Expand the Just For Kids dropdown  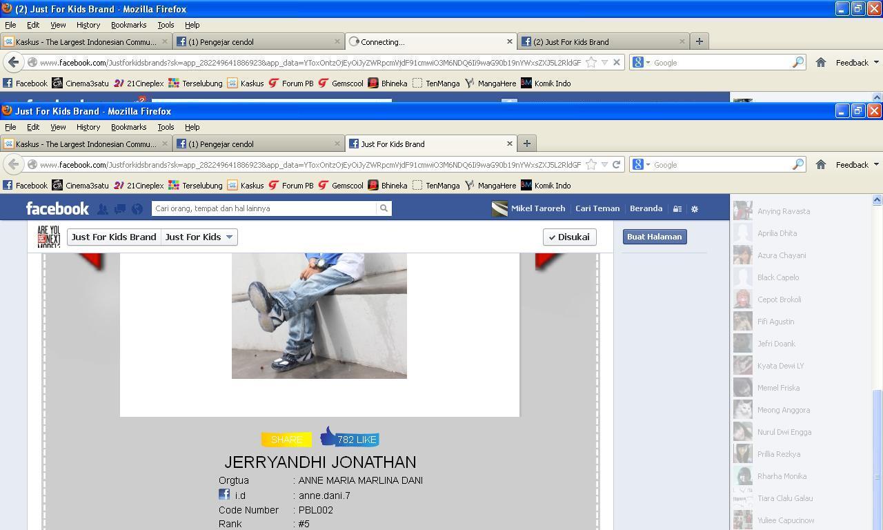tap(199, 237)
